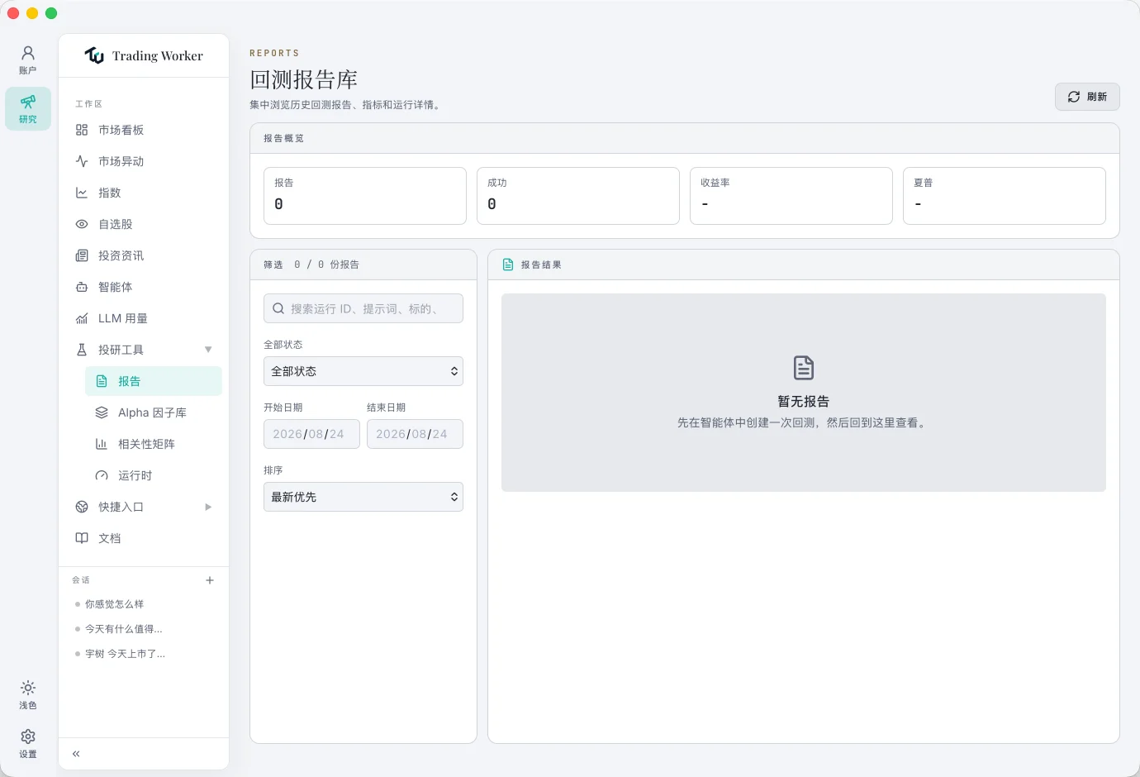Set the 结束日期 end date field

[x=415, y=434]
